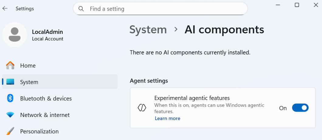Maximize the Settings window
Image resolution: width=322 pixels, height=140 pixels.
[297, 5]
